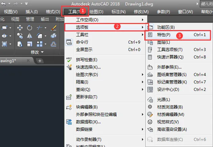Open 块编辑器(B) from the menu

(x=105, y=107)
